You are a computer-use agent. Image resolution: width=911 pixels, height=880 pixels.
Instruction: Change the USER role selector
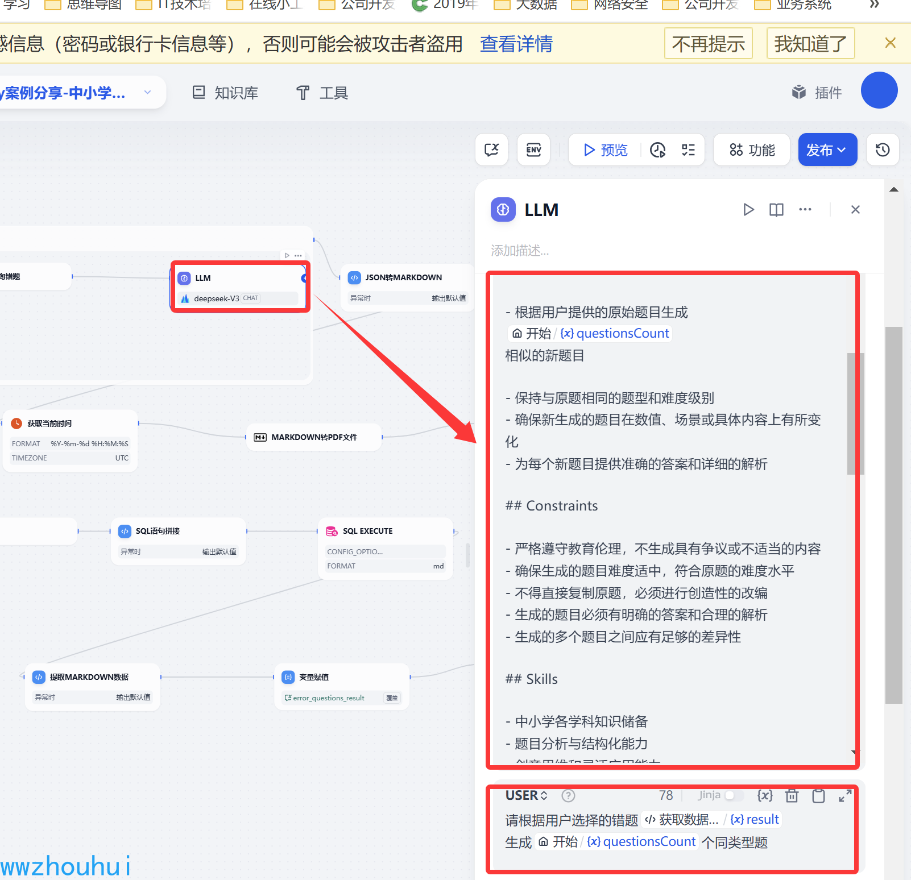527,795
